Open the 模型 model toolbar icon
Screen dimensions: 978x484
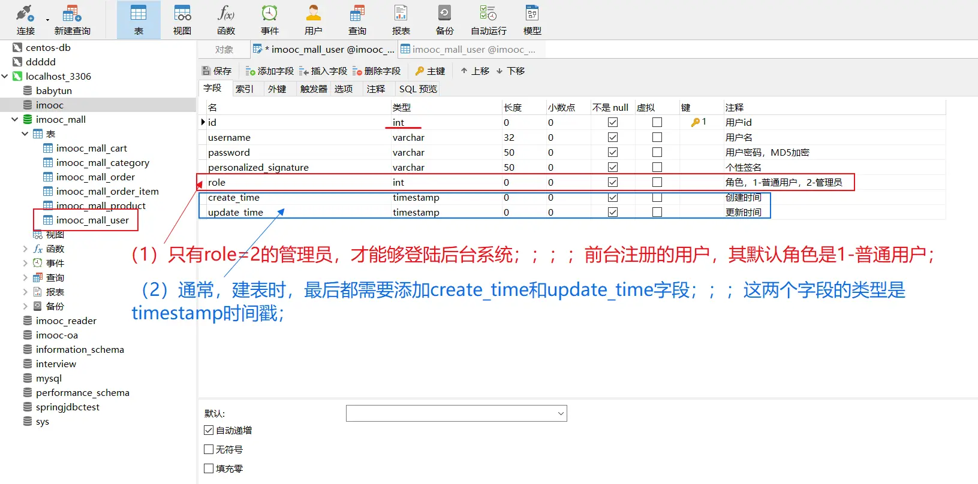532,20
